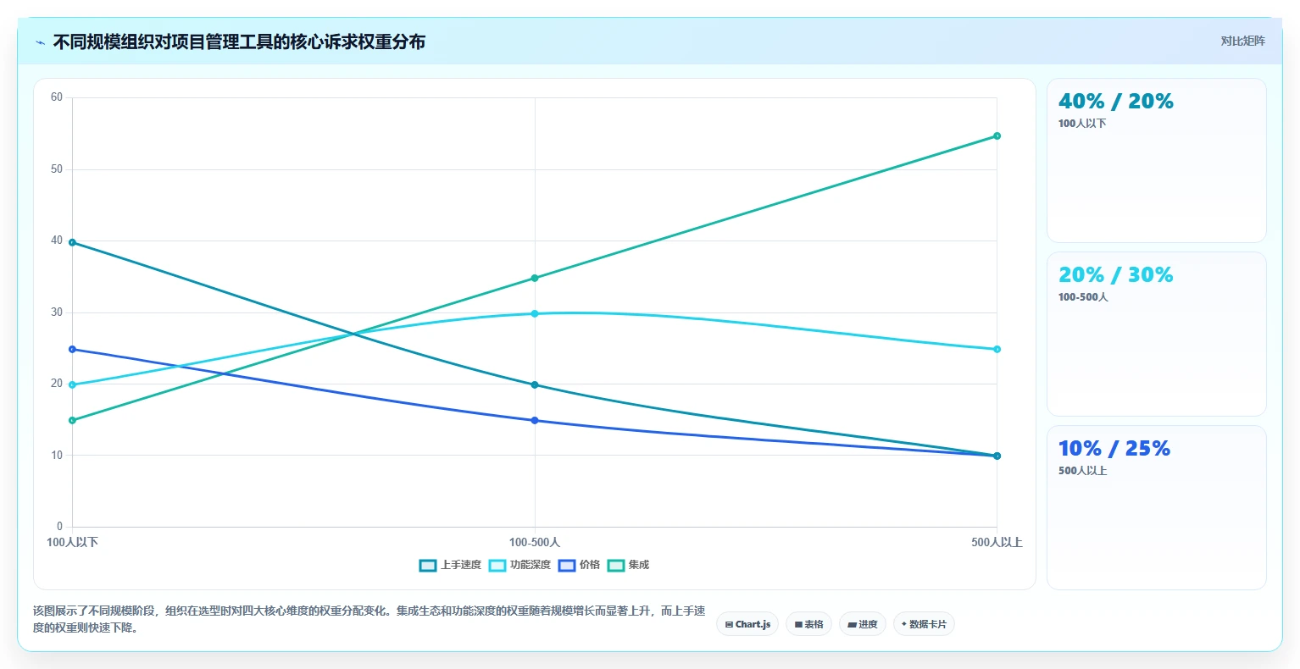Select the 上手速度 point at 20 for 100-500人
Screen dimensions: 1300x669
(535, 384)
